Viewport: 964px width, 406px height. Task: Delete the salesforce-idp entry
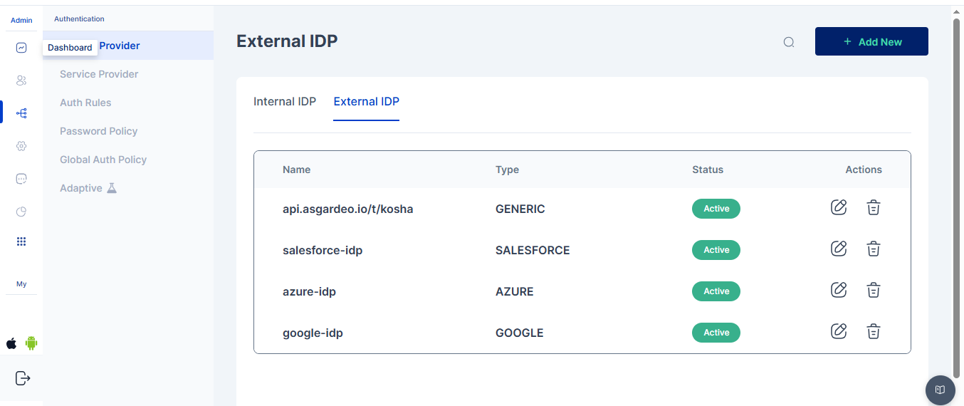click(x=874, y=249)
